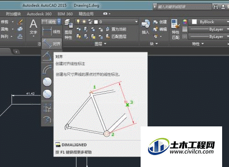Click the erase pencil icon beside 修剪
This screenshot has width=229, height=167.
pyautogui.click(x=20, y=22)
